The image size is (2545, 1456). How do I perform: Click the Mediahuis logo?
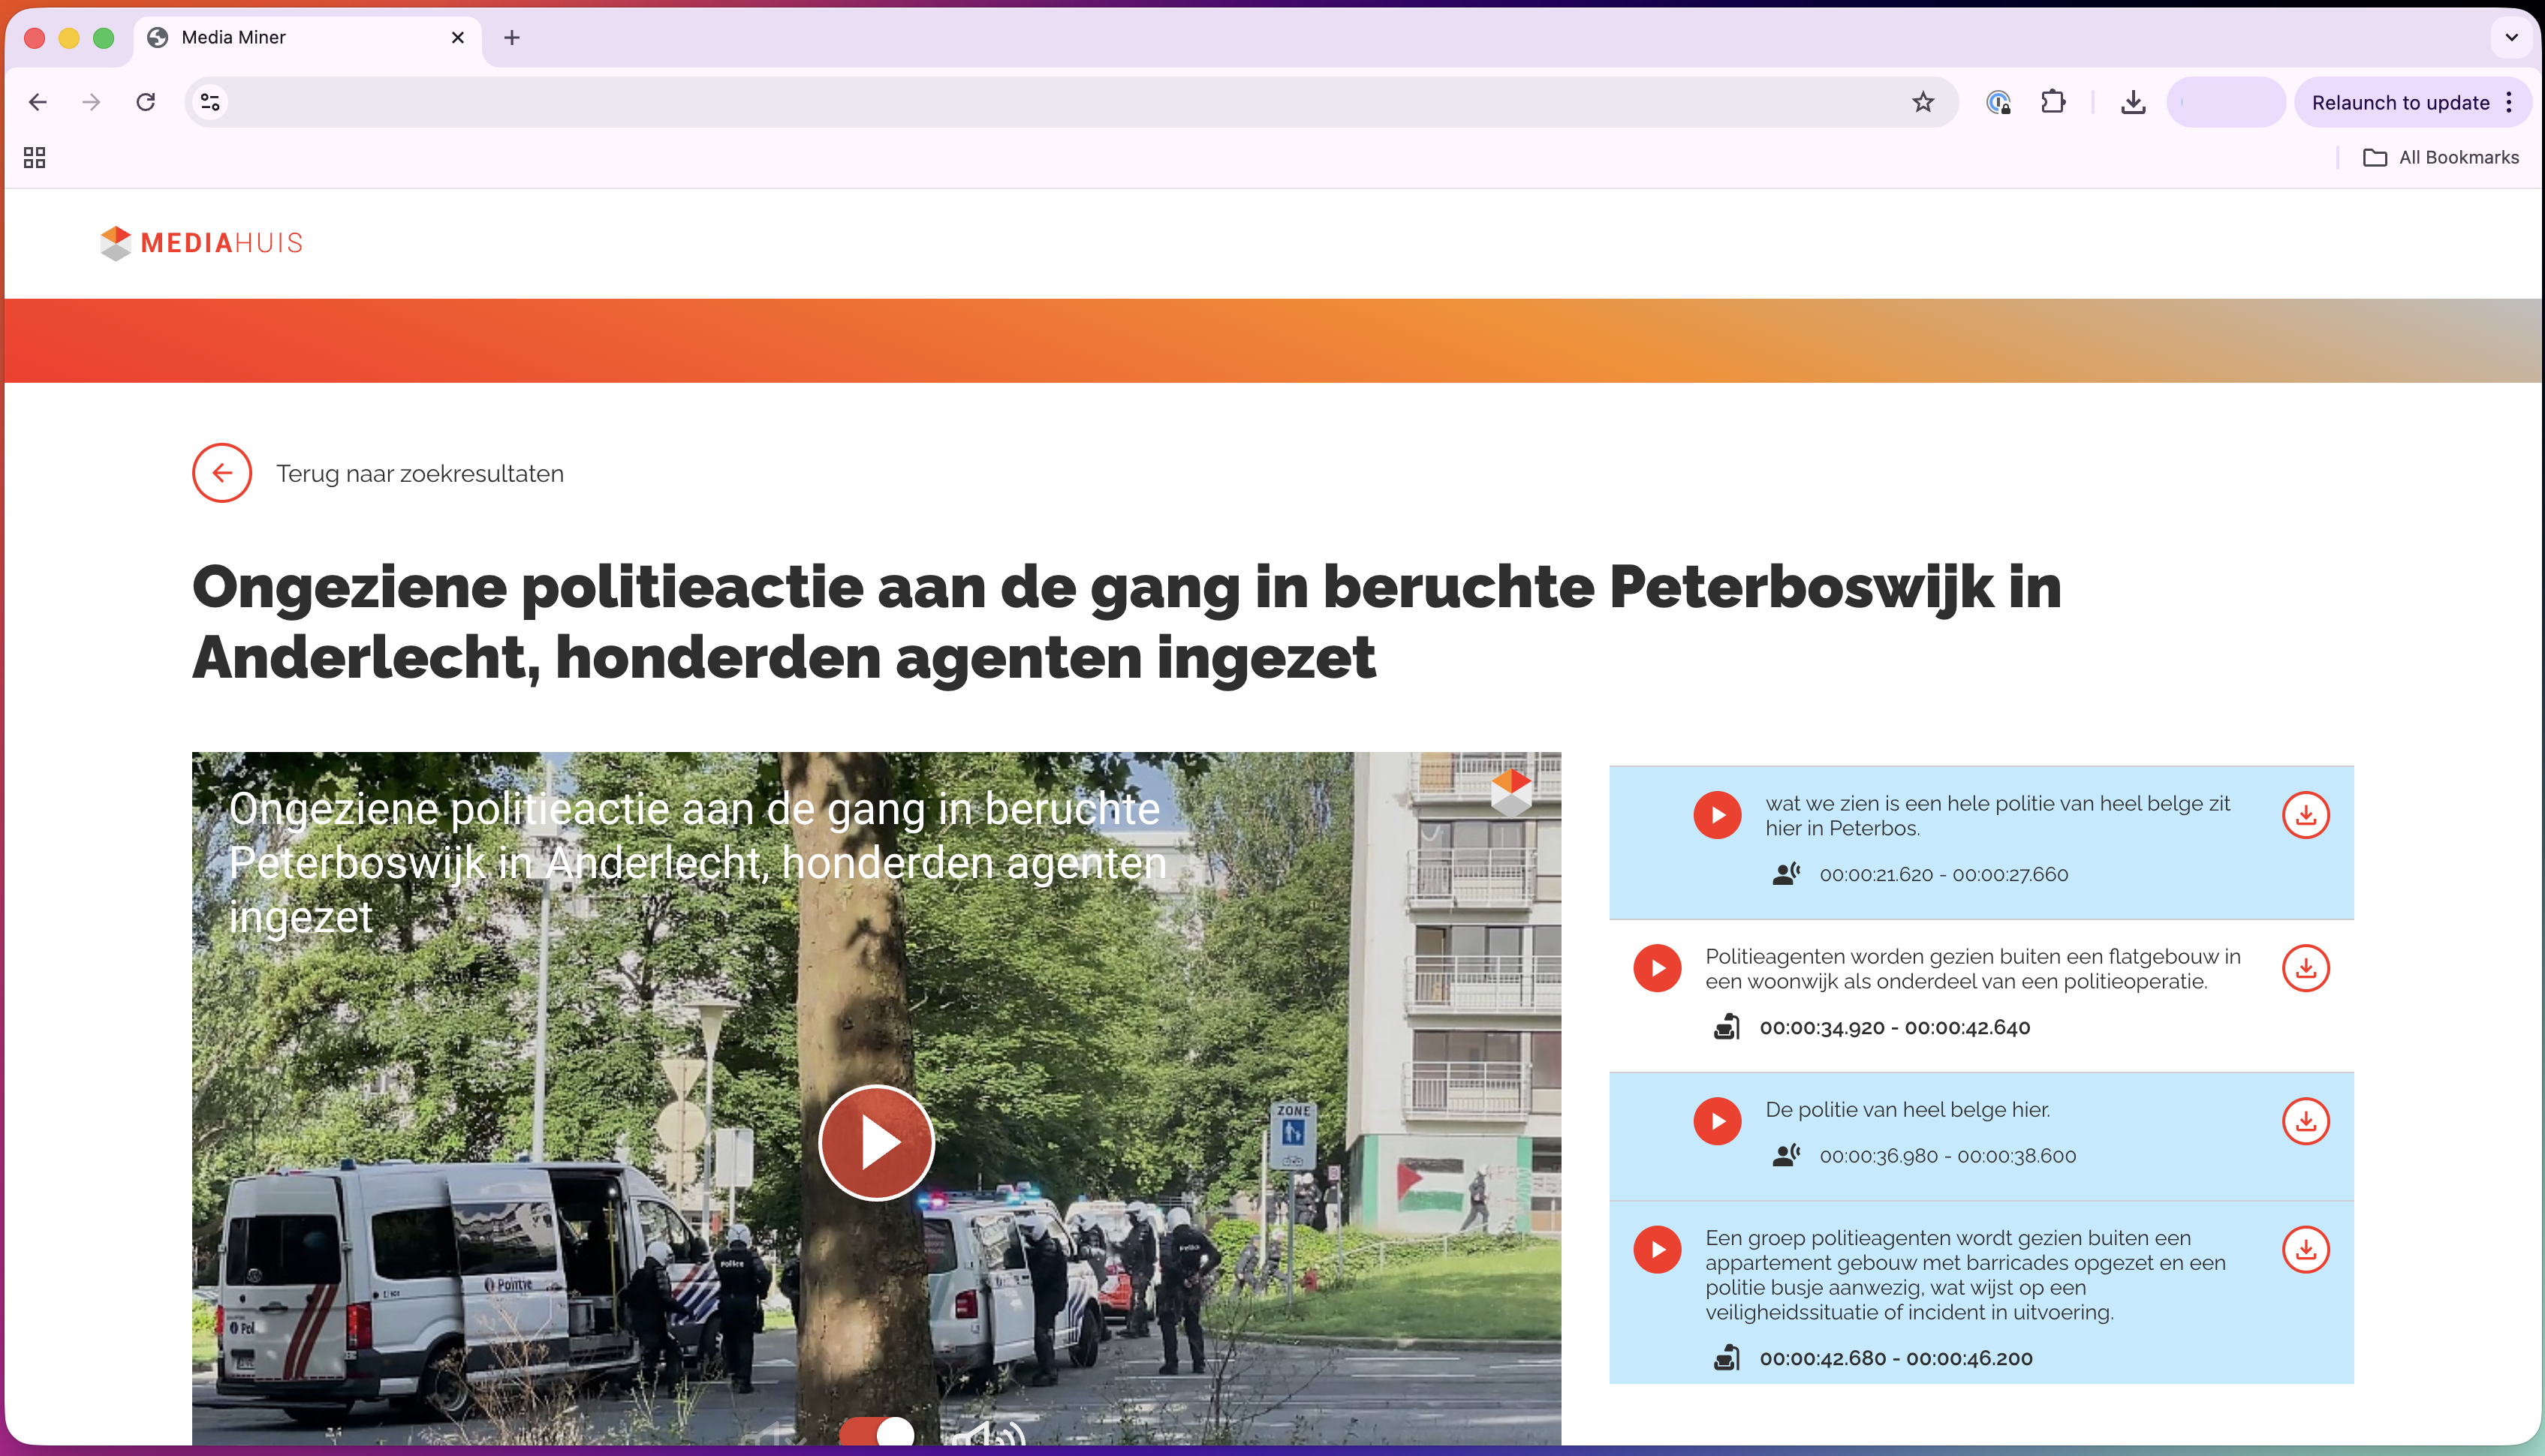(200, 243)
